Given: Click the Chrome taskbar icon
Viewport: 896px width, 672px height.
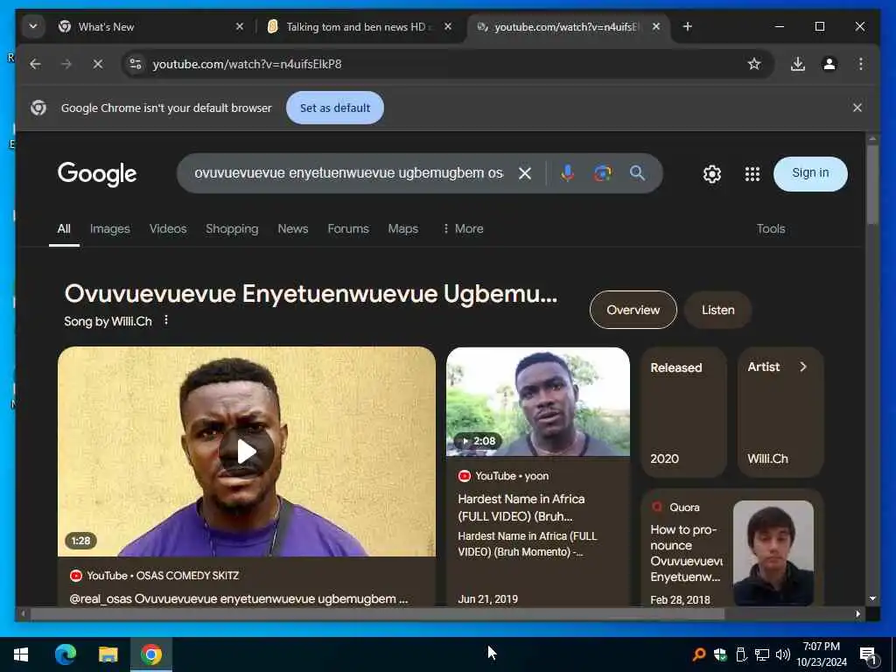Looking at the screenshot, I should pos(150,654).
